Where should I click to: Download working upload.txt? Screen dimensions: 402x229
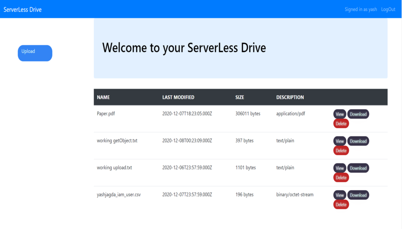358,168
